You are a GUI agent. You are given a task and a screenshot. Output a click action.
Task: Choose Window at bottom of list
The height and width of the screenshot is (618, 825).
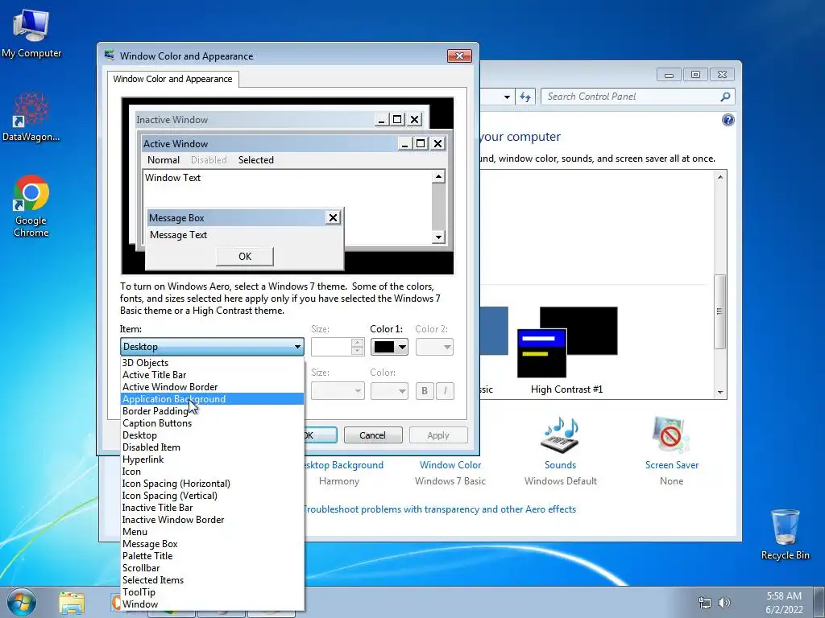(212, 604)
